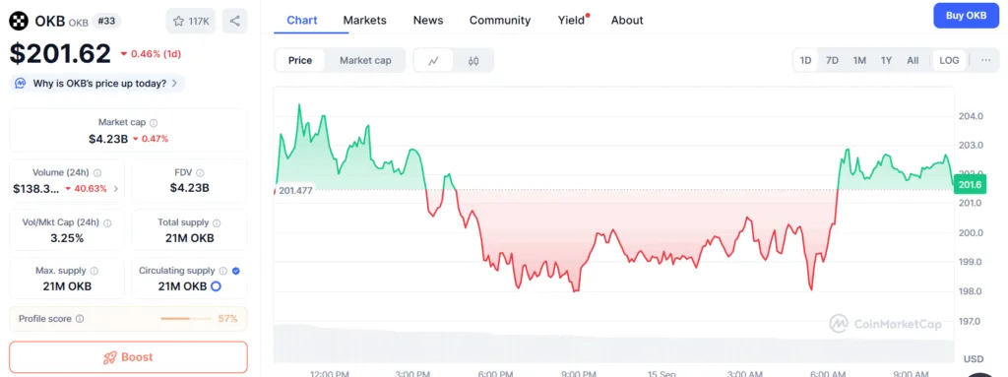This screenshot has height=377, width=1008.
Task: Set chart range to 1D
Action: (805, 60)
